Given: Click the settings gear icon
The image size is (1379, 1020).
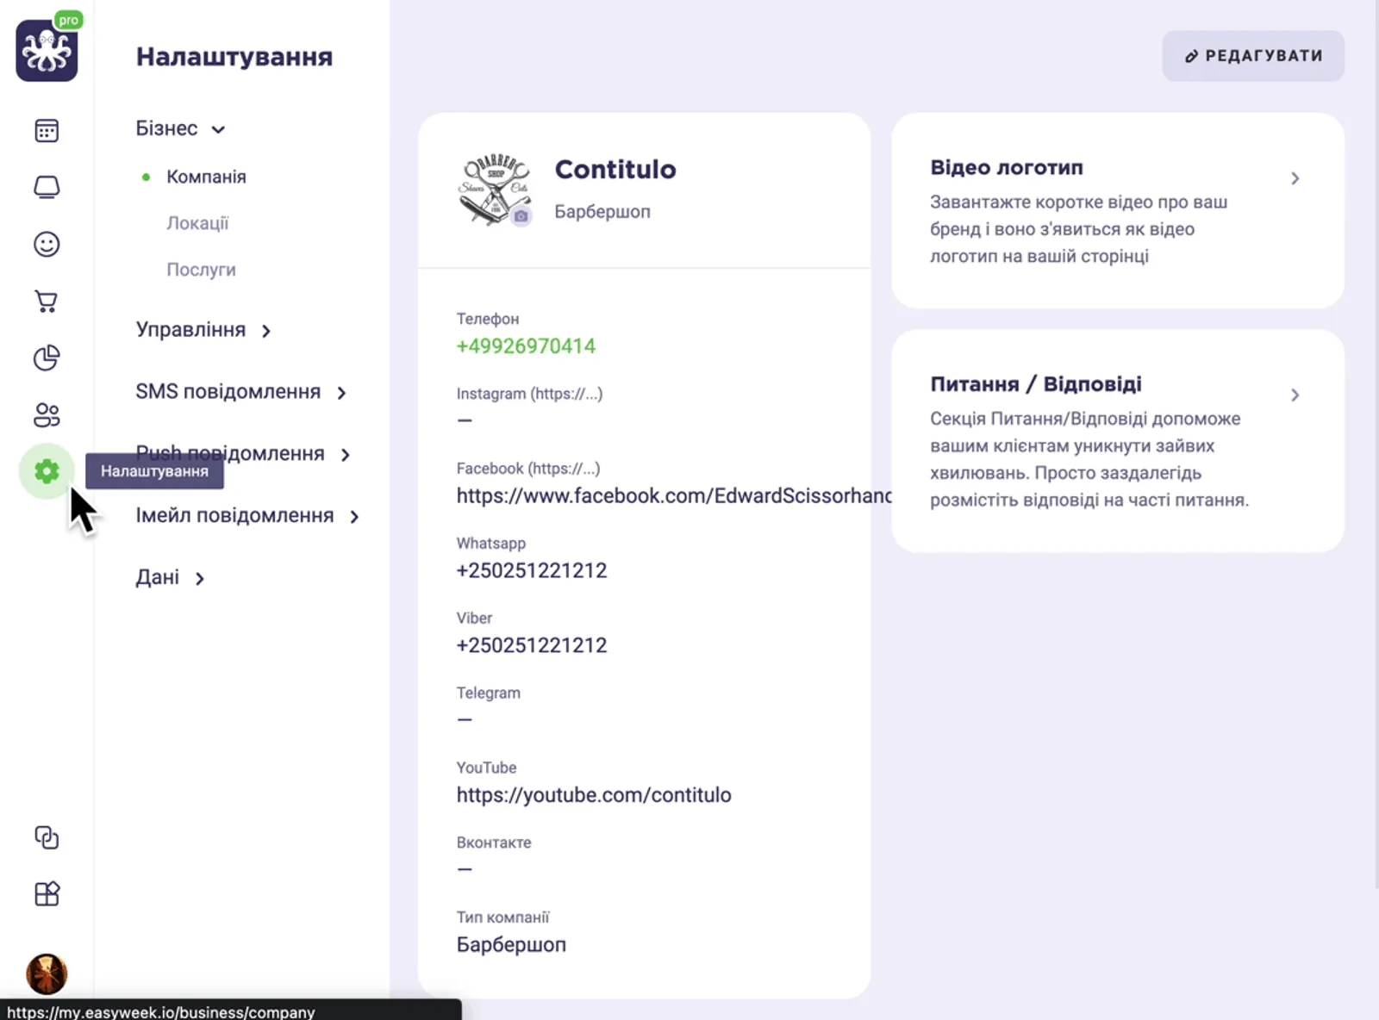Looking at the screenshot, I should click(x=46, y=472).
